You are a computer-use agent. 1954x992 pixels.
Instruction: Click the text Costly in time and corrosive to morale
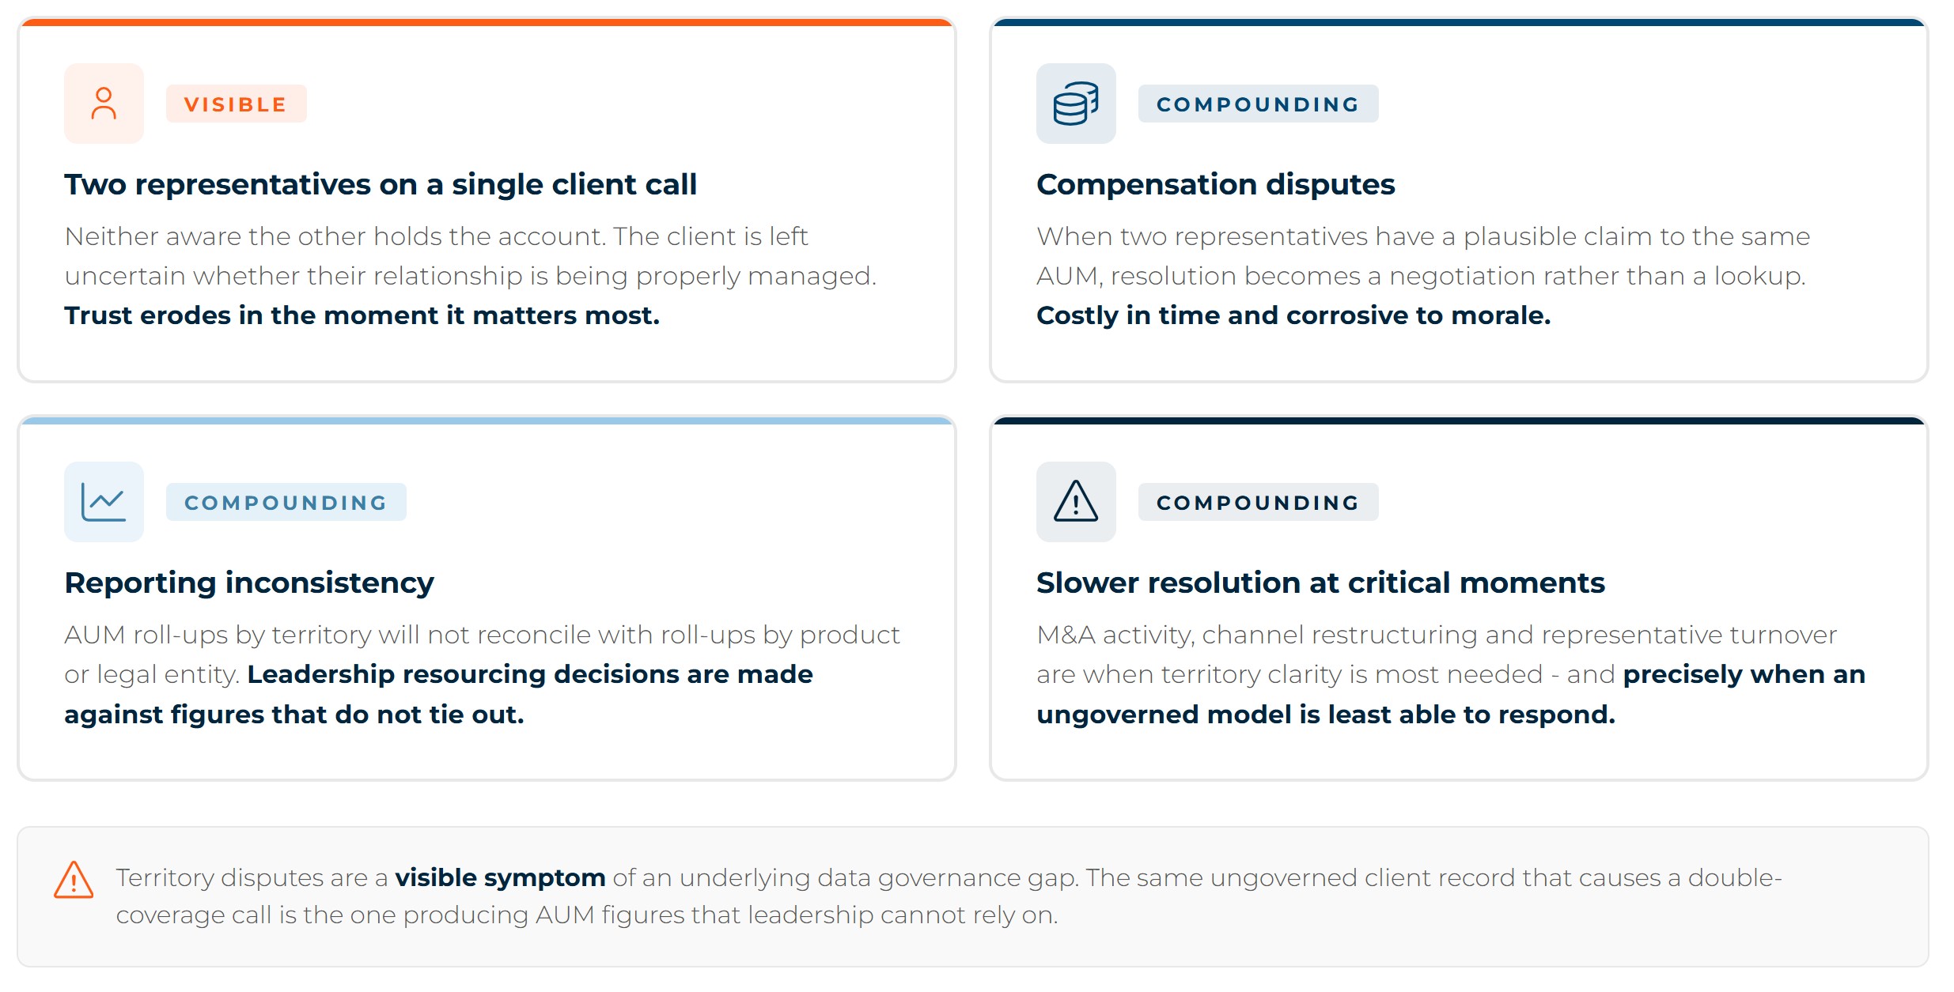(x=1293, y=315)
